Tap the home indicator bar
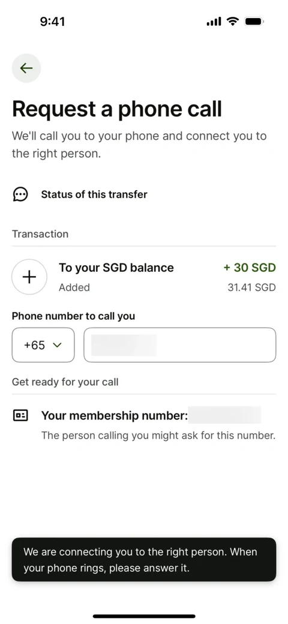Image resolution: width=288 pixels, height=624 pixels. (144, 616)
